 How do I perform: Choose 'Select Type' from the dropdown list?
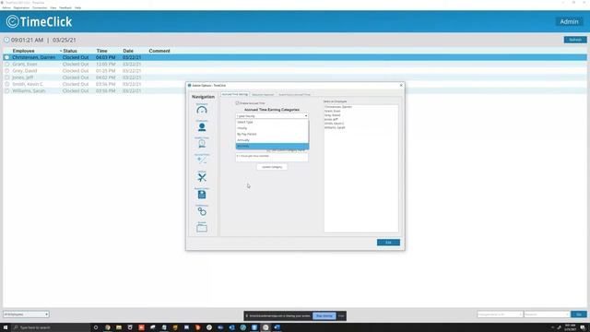tap(272, 122)
